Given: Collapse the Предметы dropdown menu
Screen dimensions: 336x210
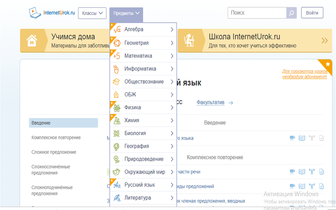Looking at the screenshot, I should [126, 13].
